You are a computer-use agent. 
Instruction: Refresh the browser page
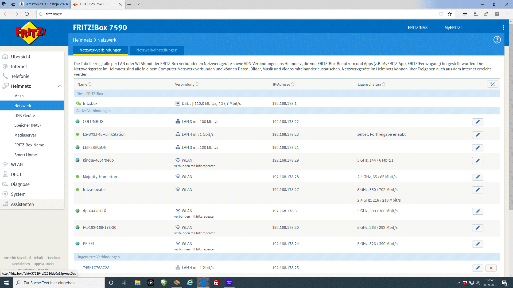(x=27, y=14)
